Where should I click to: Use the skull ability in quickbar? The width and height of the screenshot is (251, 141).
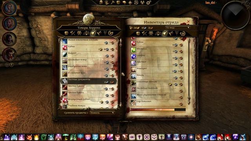(118, 137)
